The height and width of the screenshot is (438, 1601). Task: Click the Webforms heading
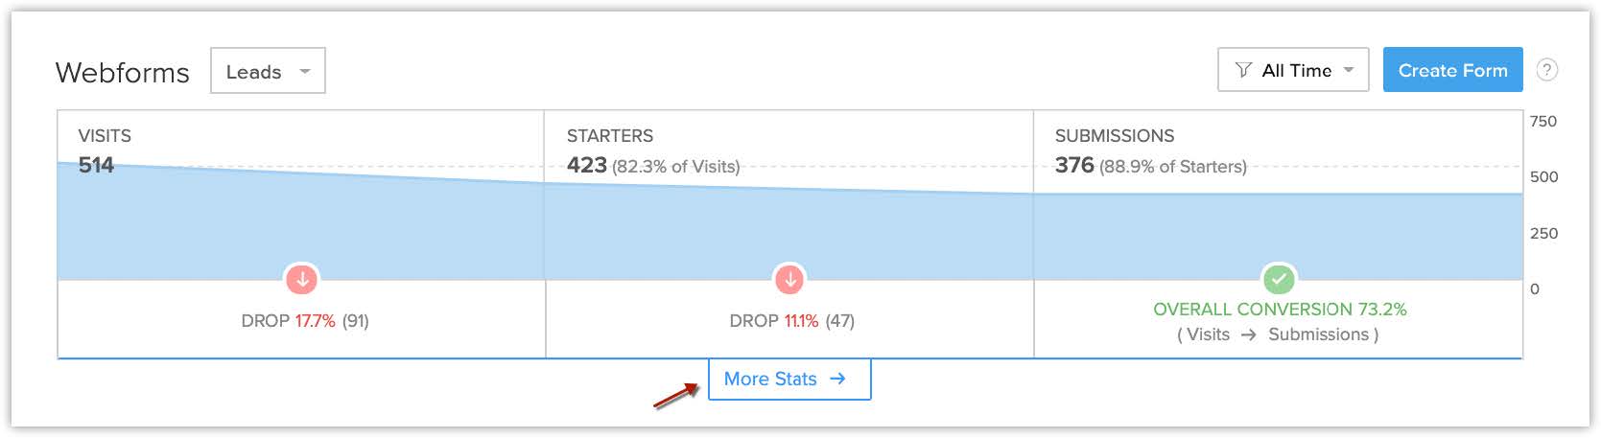click(123, 73)
